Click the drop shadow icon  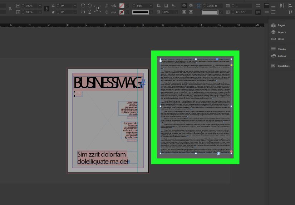tap(166, 6)
